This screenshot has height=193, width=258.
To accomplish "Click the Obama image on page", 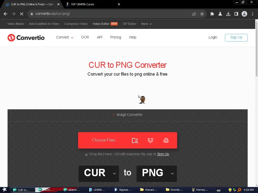I will (x=142, y=100).
